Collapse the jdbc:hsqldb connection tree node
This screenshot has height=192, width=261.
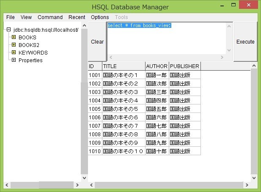[x=8, y=30]
